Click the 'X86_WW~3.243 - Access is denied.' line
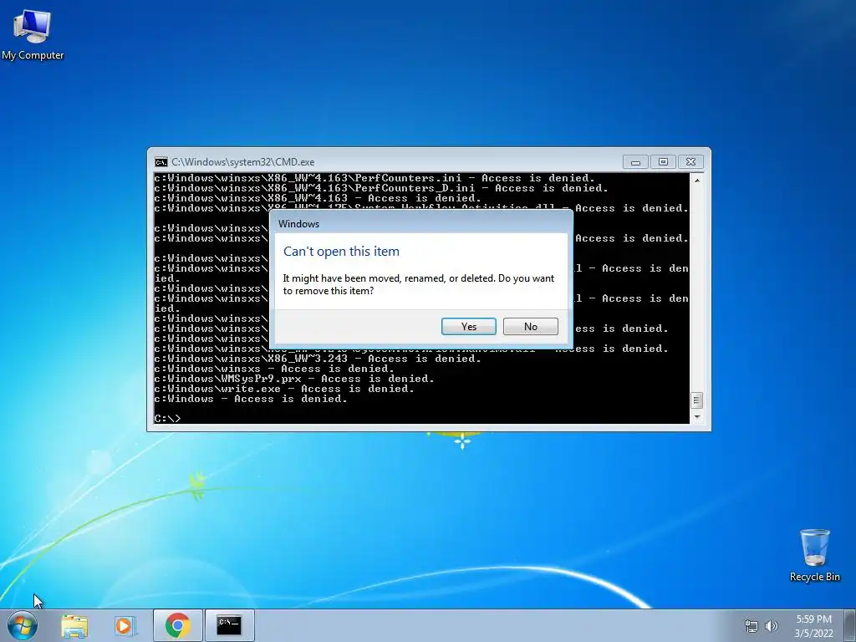The image size is (856, 642). pyautogui.click(x=318, y=359)
